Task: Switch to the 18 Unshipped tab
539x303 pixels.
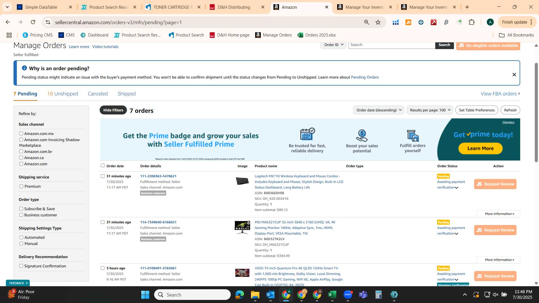Action: click(x=63, y=94)
